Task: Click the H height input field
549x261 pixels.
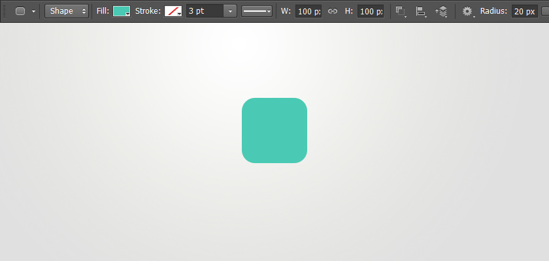Action: 371,11
